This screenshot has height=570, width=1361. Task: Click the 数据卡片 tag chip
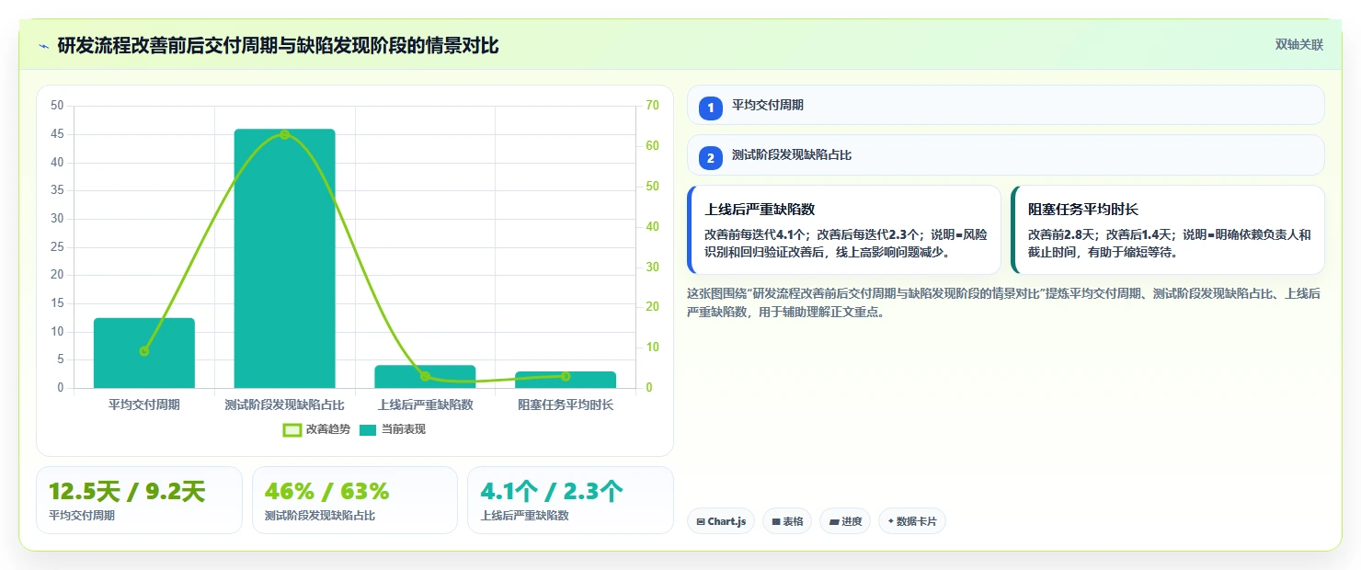click(x=912, y=521)
